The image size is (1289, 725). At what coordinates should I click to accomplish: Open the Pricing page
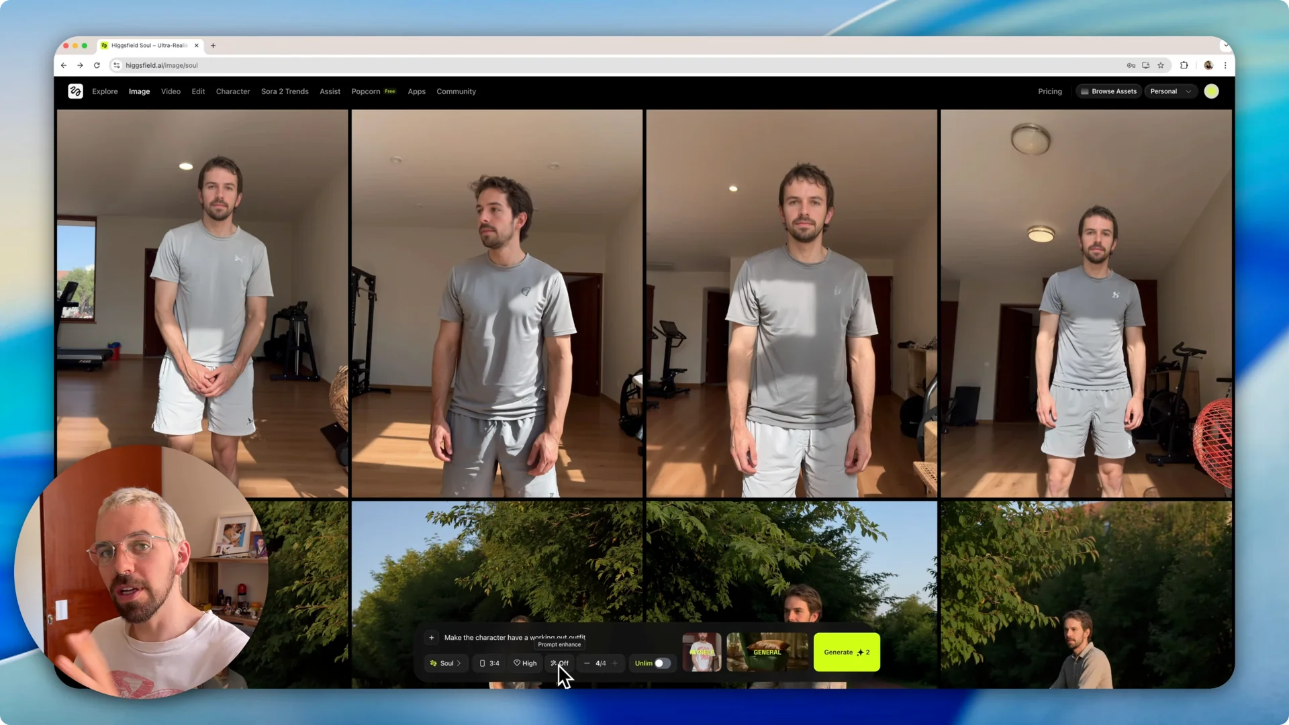tap(1050, 91)
